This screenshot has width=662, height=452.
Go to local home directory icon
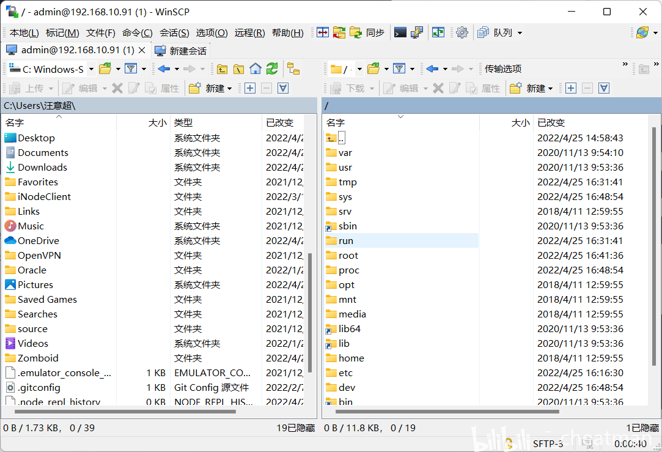point(256,69)
